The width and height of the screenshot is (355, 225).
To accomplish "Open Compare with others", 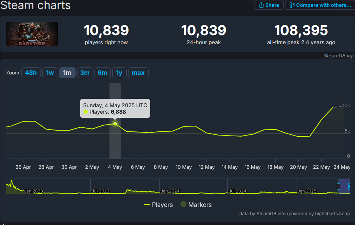I will [x=320, y=5].
